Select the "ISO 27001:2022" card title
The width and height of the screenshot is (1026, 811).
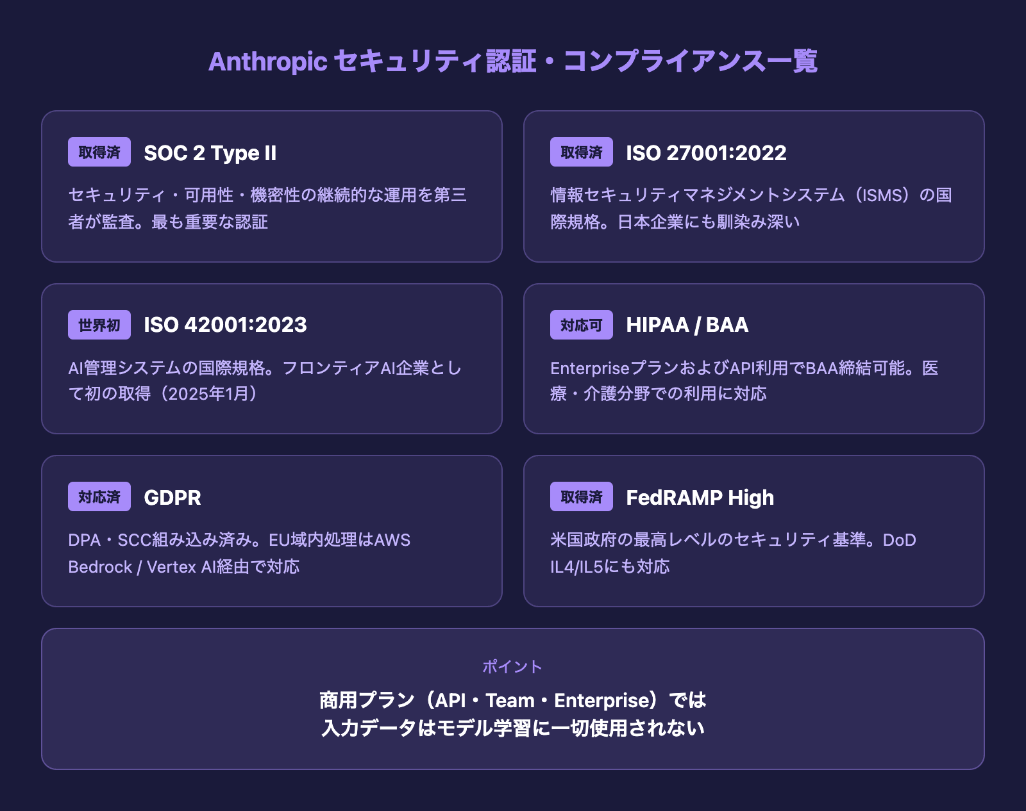(x=706, y=152)
